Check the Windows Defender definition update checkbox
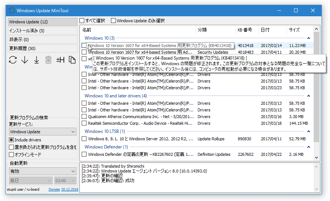330x201 pixels. coord(84,154)
